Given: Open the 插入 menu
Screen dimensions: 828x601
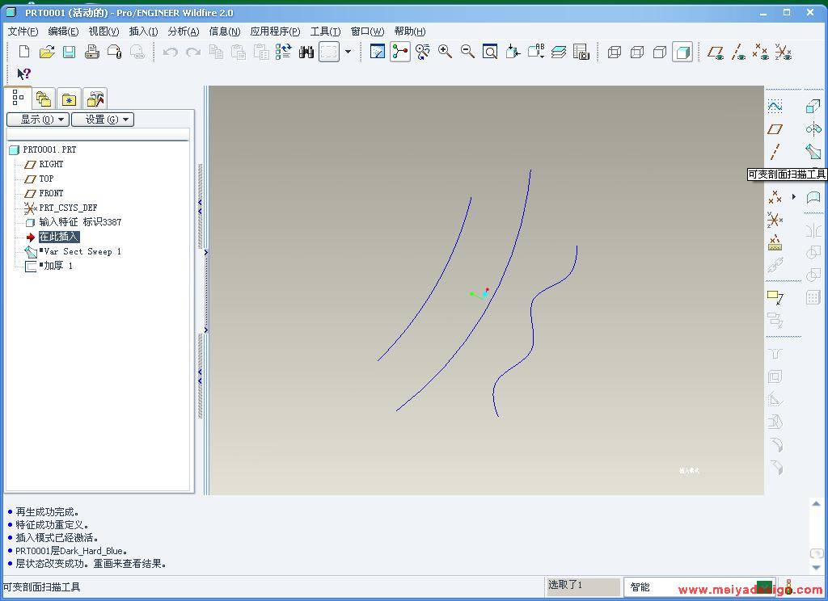Looking at the screenshot, I should (x=143, y=32).
